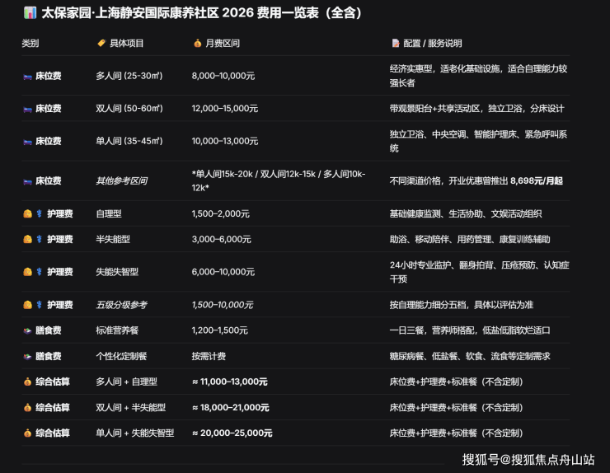610x473 pixels.
Task: Click the food icon in the 标准营养餐 row
Action: 28,330
